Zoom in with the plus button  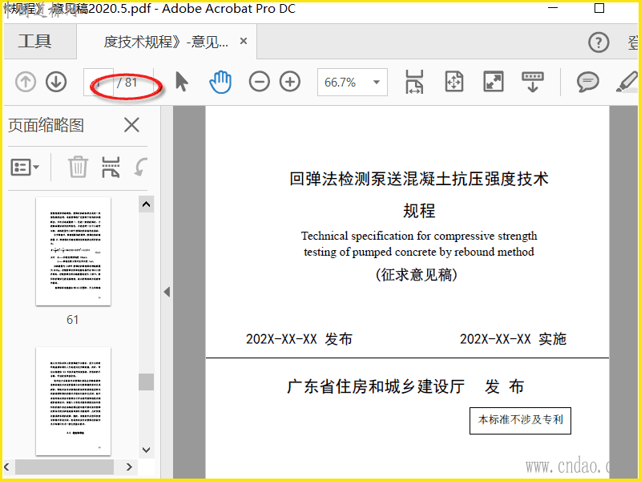[x=290, y=82]
